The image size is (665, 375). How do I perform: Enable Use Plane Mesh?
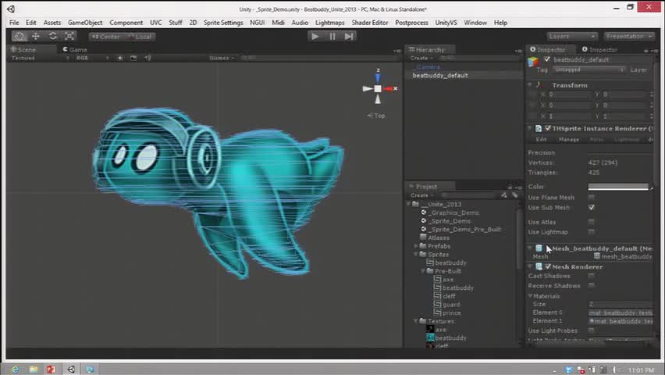[x=591, y=198]
